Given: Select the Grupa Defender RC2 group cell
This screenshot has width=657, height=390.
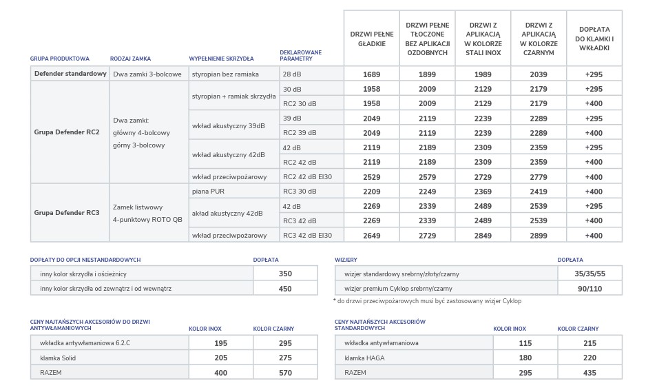Looking at the screenshot, I should (x=67, y=132).
